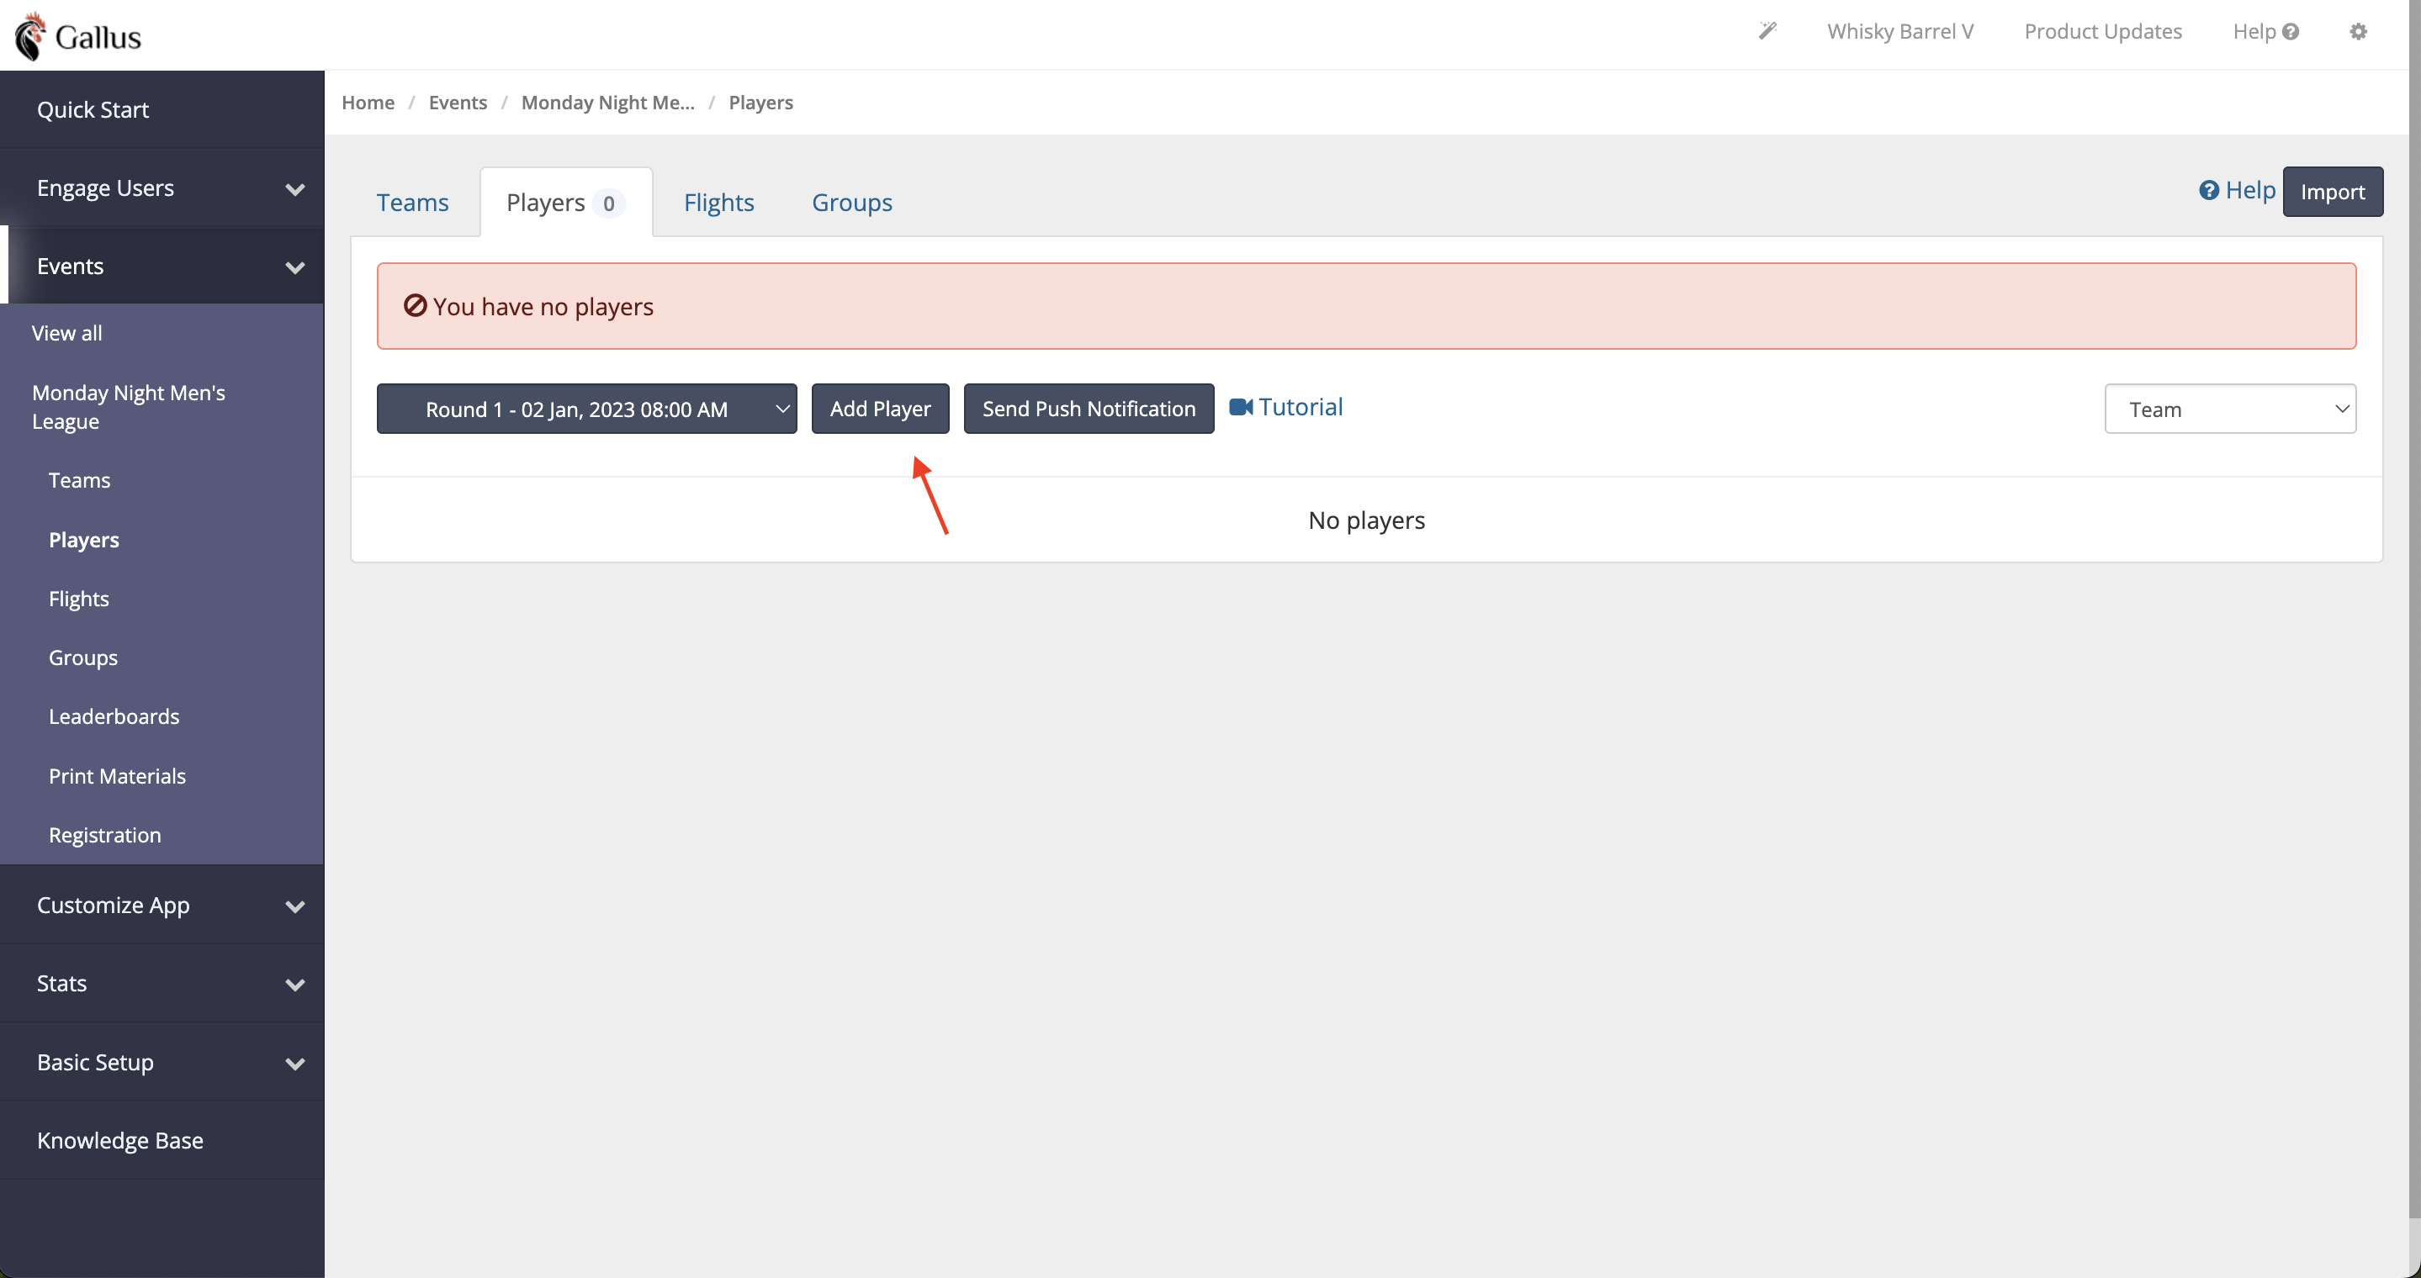
Task: Open Flights in the sidebar
Action: 79,598
